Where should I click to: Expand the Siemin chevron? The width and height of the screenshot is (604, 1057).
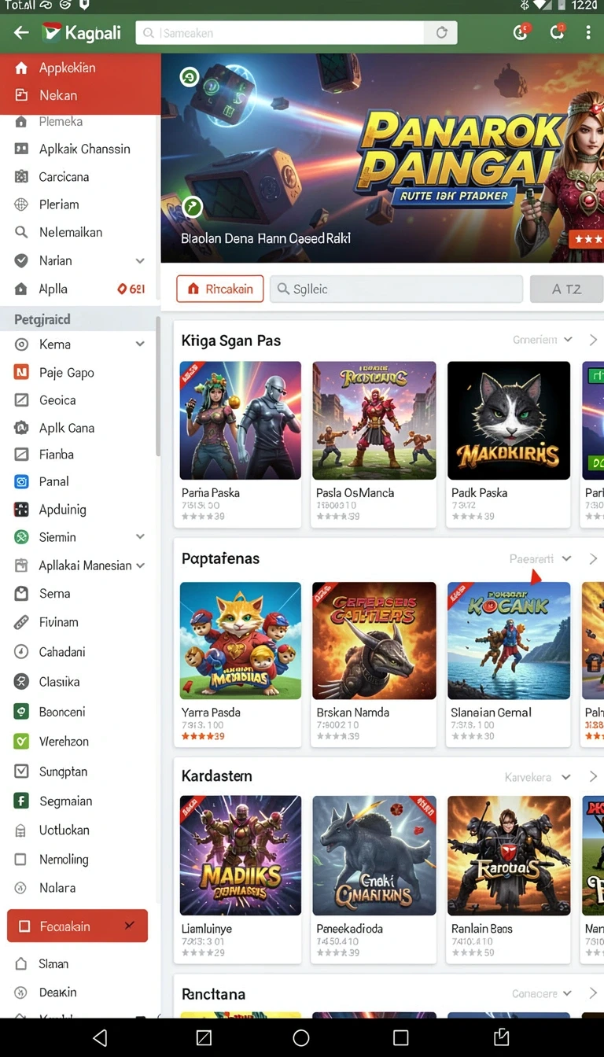(x=140, y=536)
